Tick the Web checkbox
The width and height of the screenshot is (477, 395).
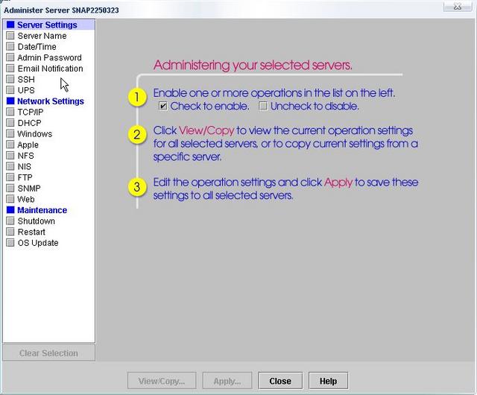coord(10,199)
